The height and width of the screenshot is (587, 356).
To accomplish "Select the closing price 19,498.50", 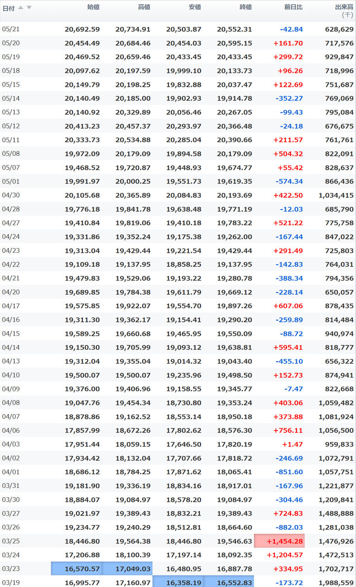I will pyautogui.click(x=235, y=375).
